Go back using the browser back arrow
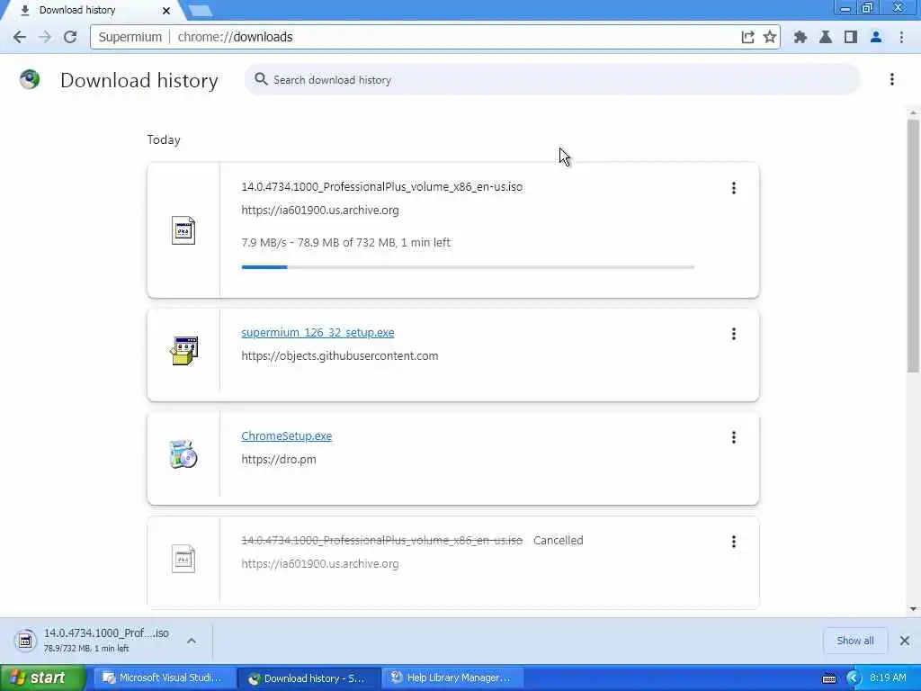Screen dimensions: 921x691 (20, 37)
